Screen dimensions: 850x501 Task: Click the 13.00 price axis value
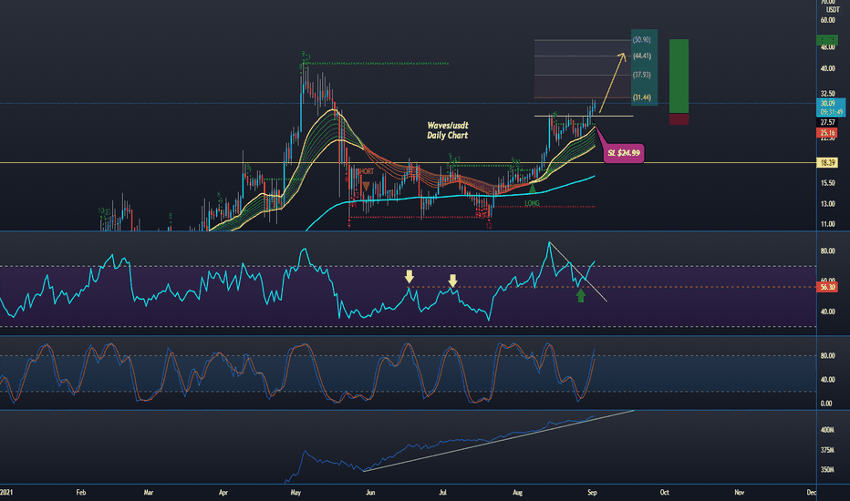828,204
